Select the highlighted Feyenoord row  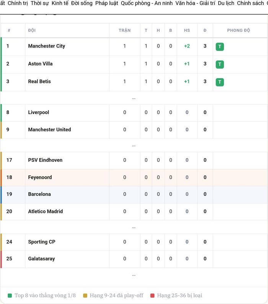(x=134, y=177)
